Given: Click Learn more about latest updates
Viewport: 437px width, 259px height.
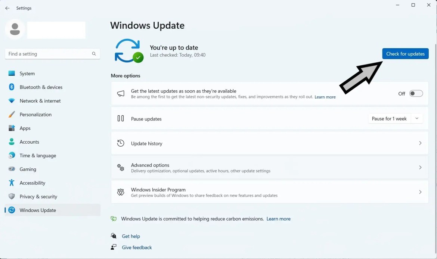Looking at the screenshot, I should point(325,97).
